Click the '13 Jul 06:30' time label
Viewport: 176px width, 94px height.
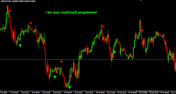[x=132, y=93]
